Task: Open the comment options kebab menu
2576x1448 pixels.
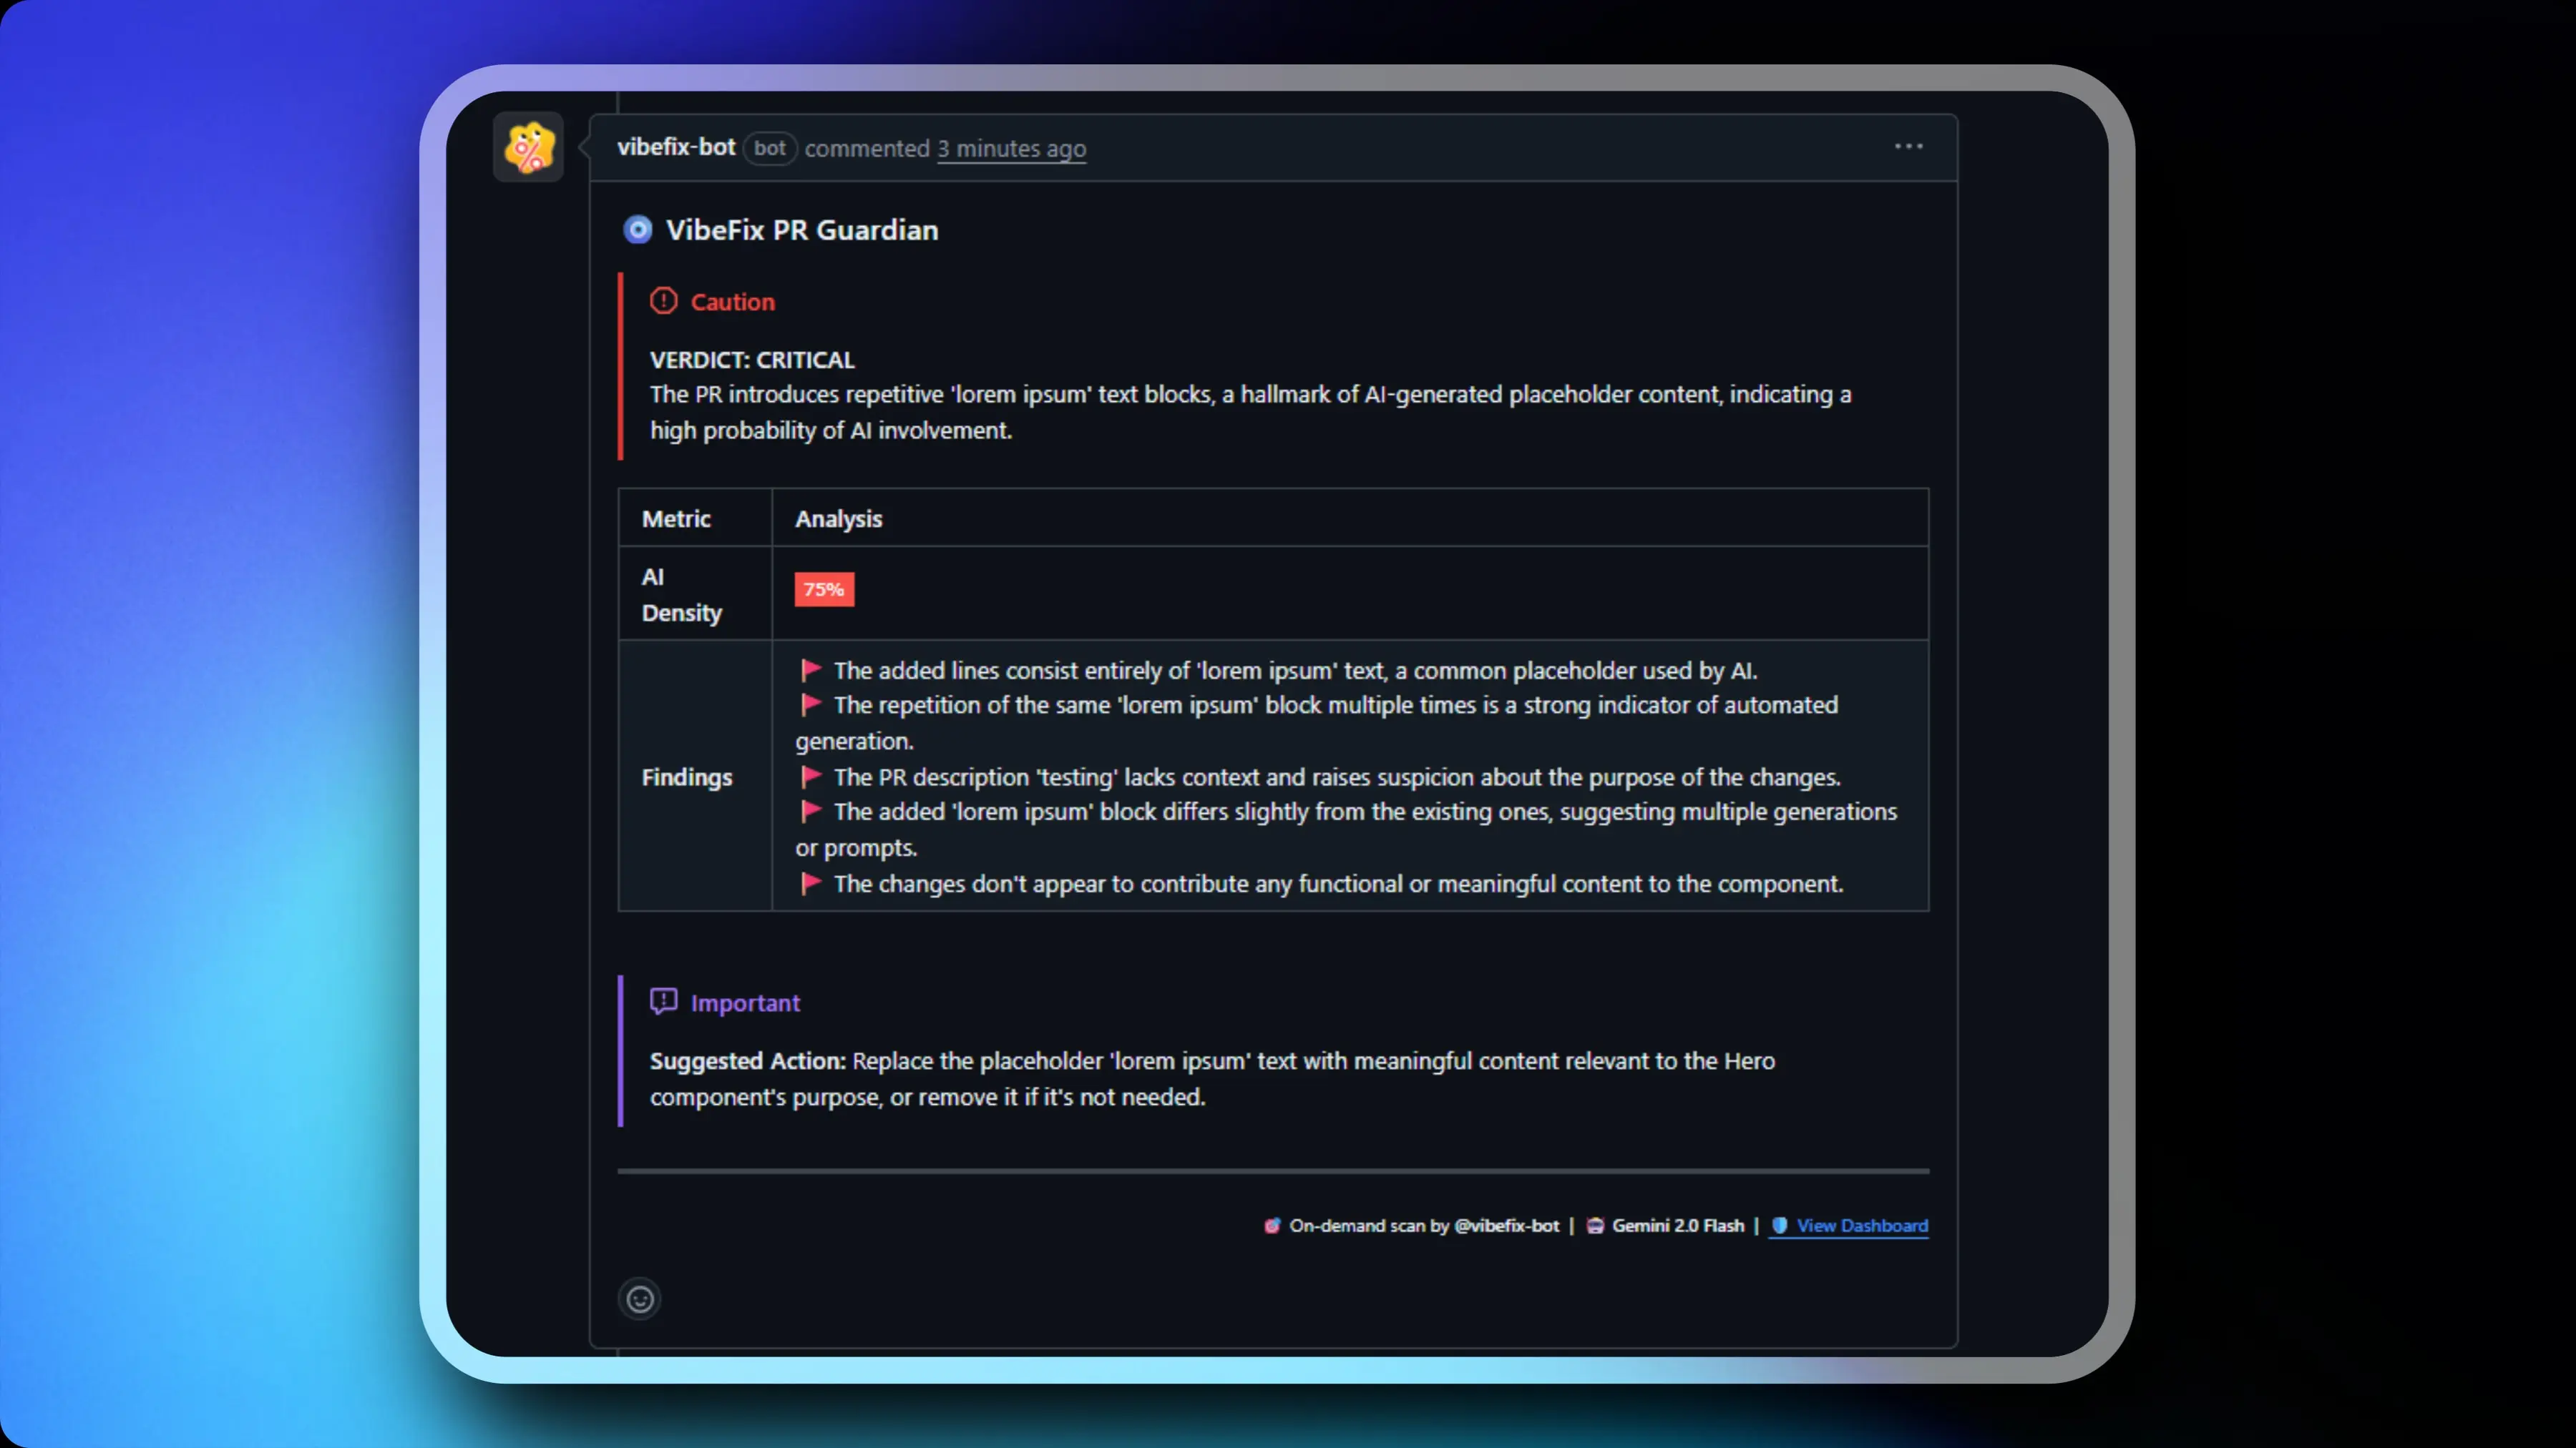Action: pos(1908,146)
